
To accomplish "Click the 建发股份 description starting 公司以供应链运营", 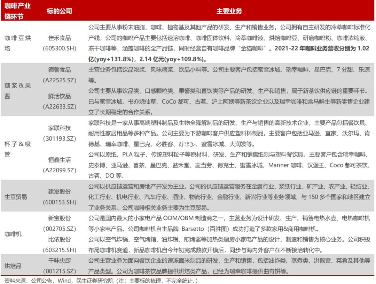I will point(229,186).
